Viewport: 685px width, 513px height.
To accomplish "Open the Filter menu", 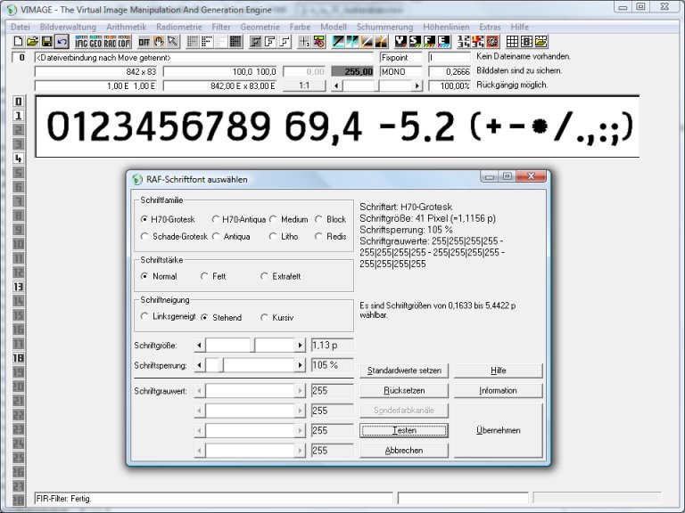I will (221, 28).
